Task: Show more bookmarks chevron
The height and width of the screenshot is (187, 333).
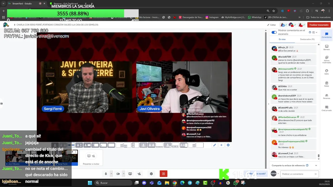Action: [299, 17]
